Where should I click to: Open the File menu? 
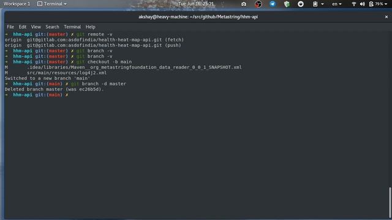(10, 27)
